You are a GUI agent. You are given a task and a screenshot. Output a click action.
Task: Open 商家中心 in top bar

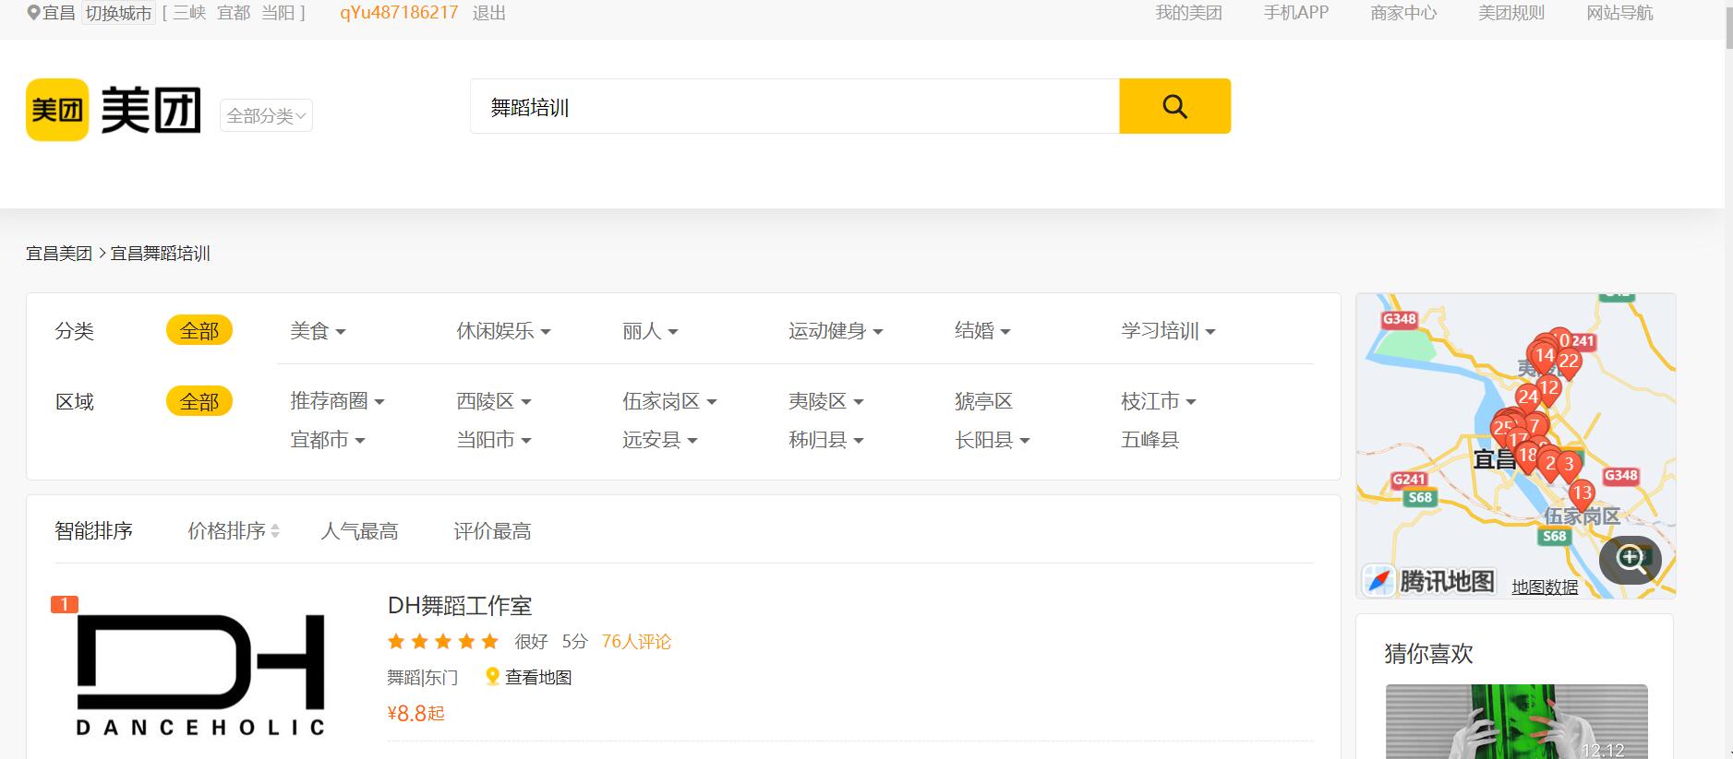click(1403, 13)
